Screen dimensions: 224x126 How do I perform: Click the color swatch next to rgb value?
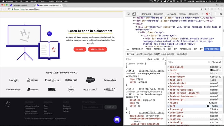click(x=212, y=70)
